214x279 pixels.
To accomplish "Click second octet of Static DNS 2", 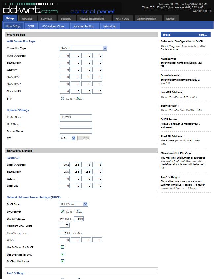I will [x=76, y=84].
